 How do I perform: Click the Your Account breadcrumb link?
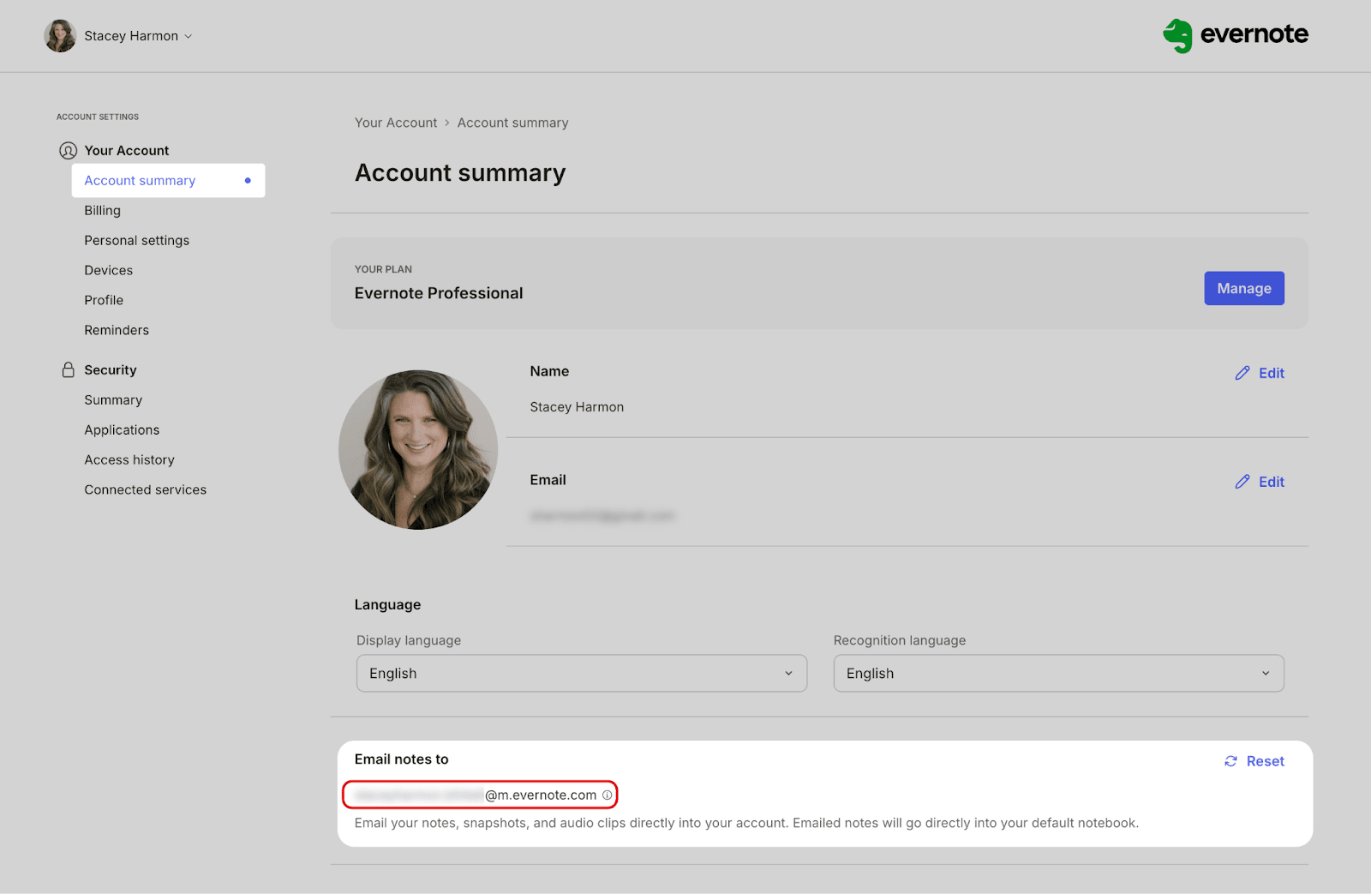point(396,123)
